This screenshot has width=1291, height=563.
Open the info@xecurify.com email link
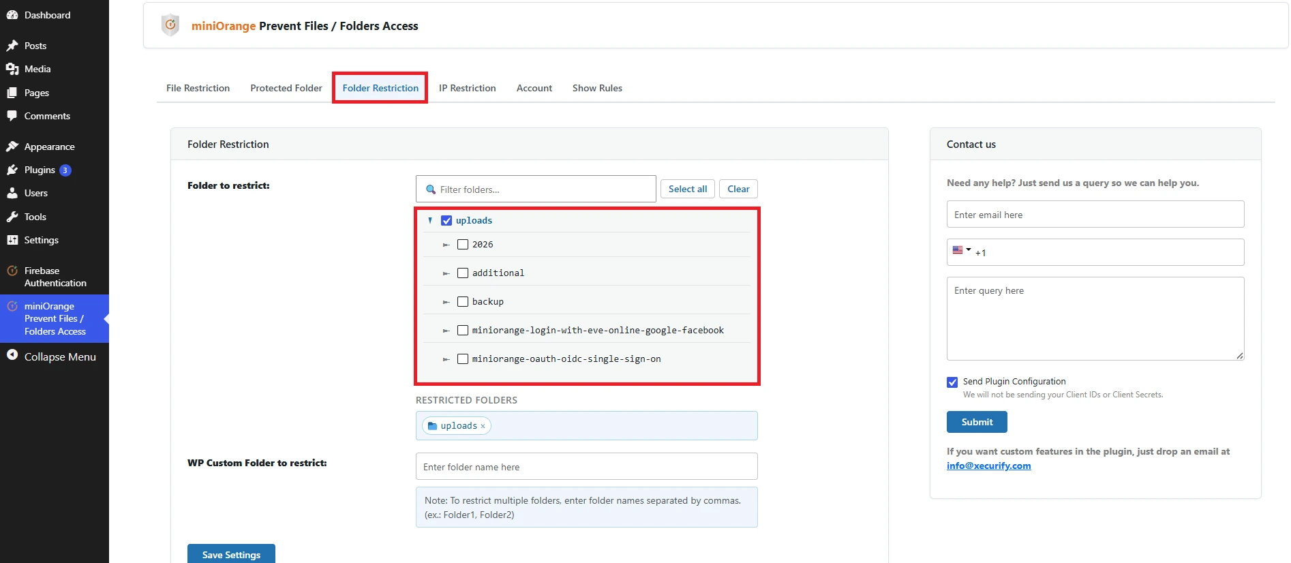tap(988, 466)
